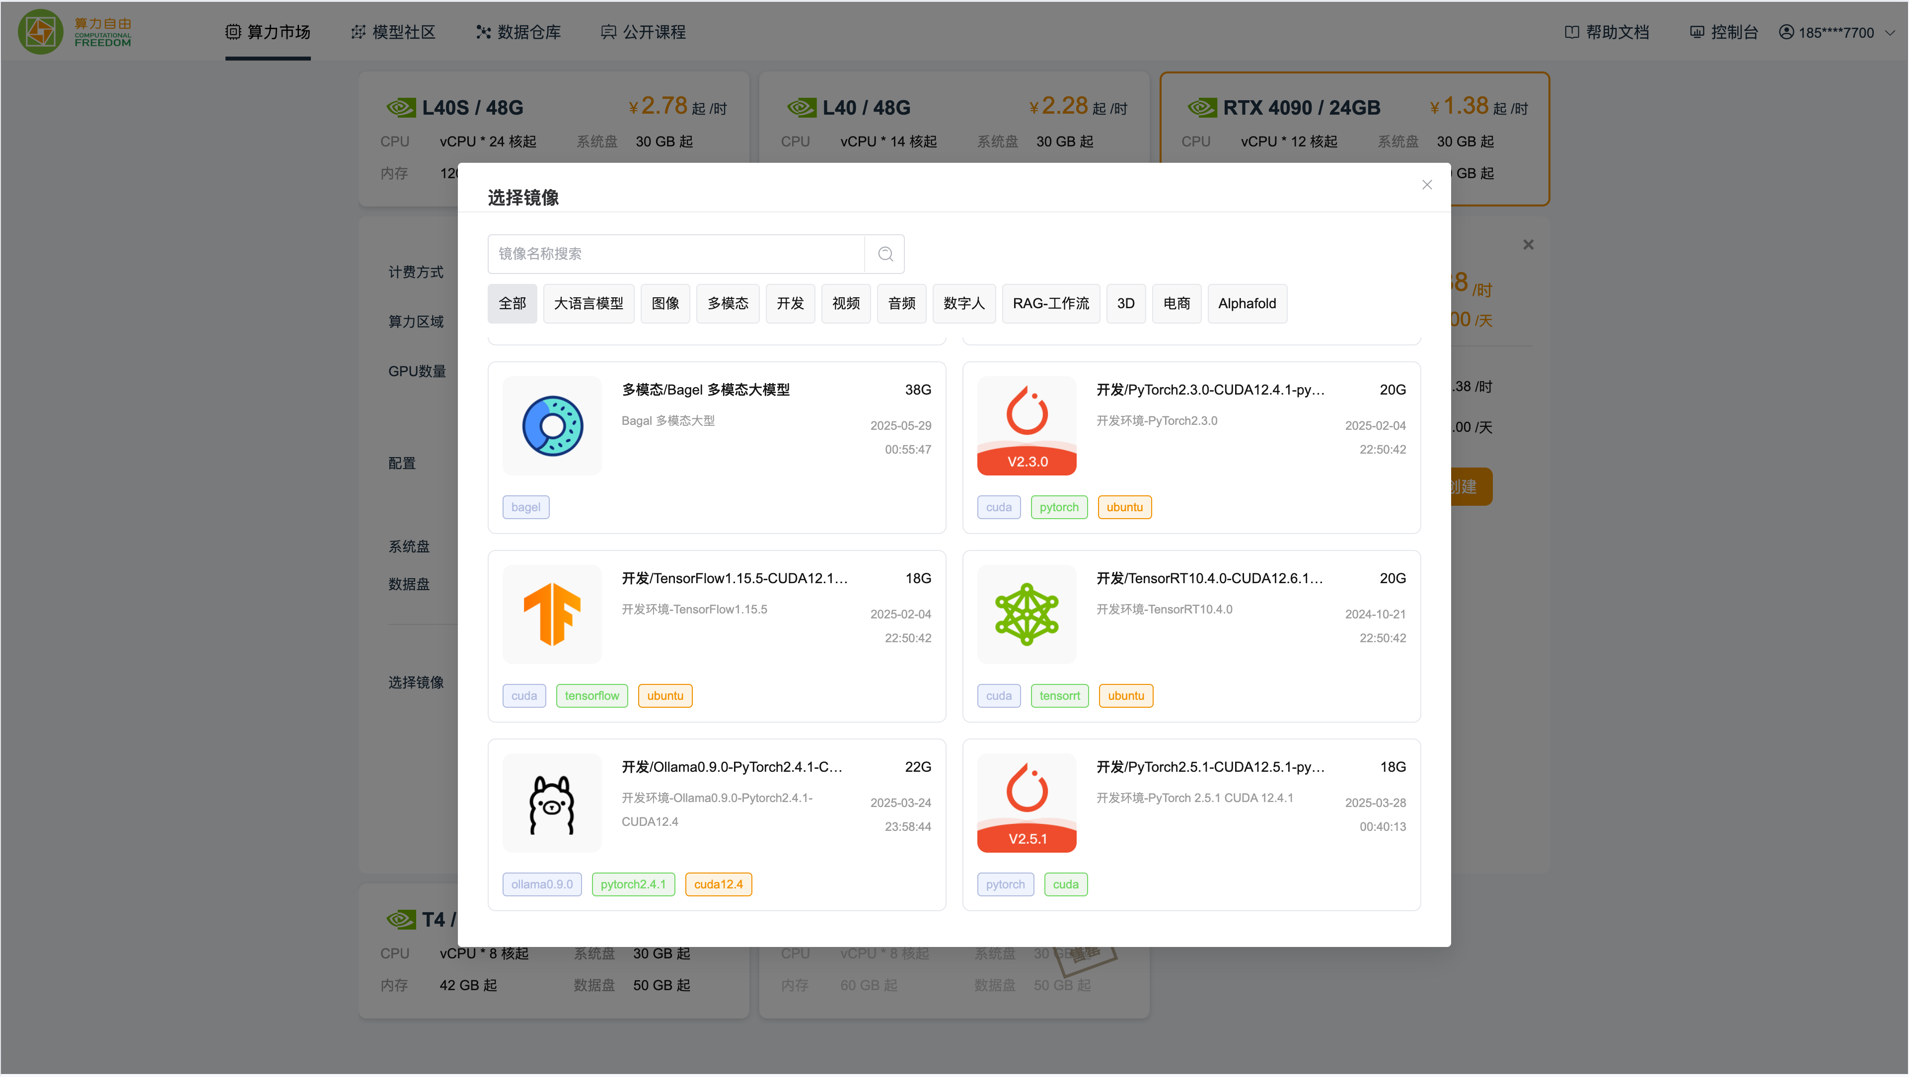The width and height of the screenshot is (1909, 1077).
Task: Open 帮助文档 link
Action: click(x=1607, y=32)
